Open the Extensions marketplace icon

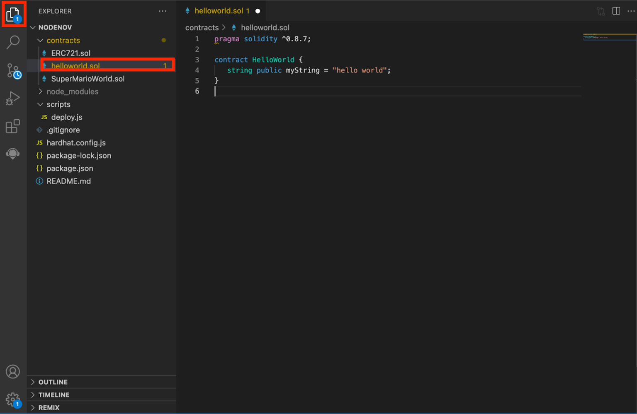[x=12, y=126]
